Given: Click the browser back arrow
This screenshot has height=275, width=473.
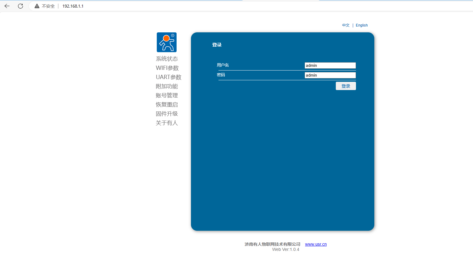Looking at the screenshot, I should 7,6.
